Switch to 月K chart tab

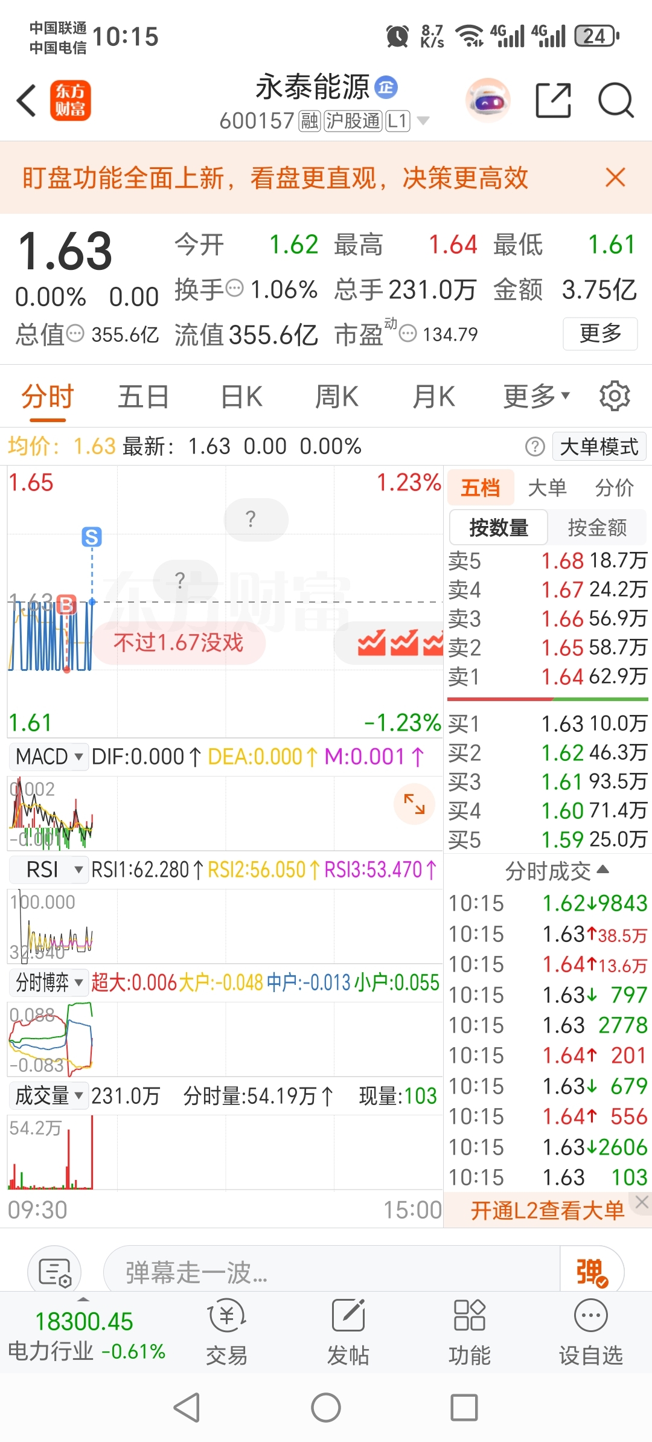pos(433,396)
